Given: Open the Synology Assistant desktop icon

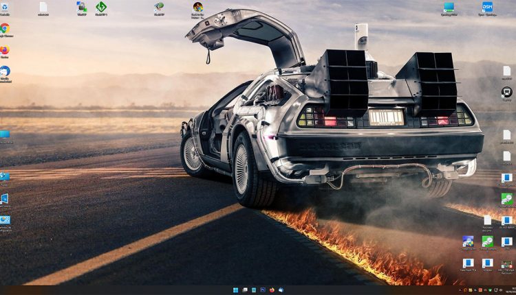Looking at the screenshot, I should click(449, 7).
